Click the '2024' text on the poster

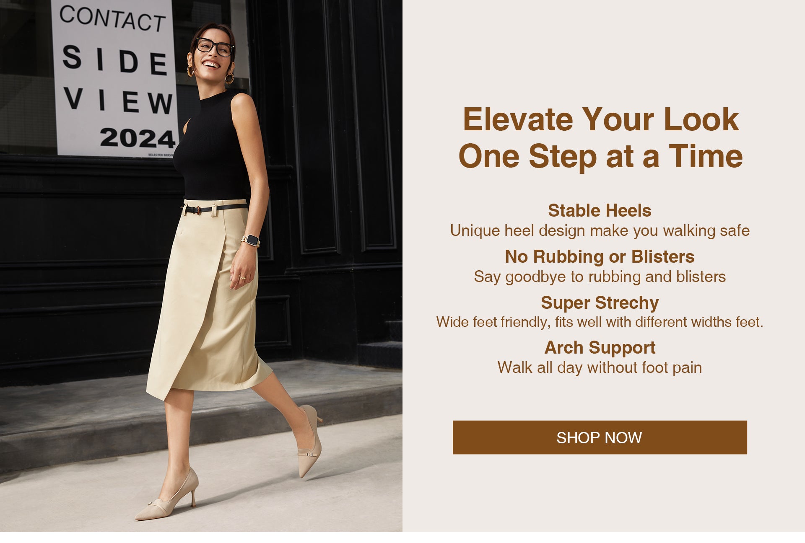[138, 138]
